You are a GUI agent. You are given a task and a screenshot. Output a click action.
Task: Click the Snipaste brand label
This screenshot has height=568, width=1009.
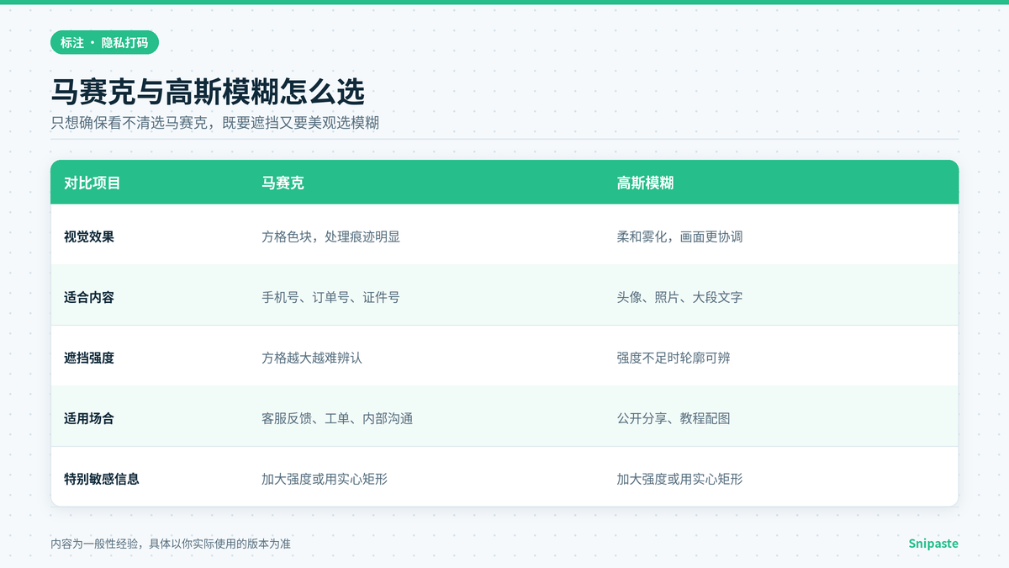[933, 544]
